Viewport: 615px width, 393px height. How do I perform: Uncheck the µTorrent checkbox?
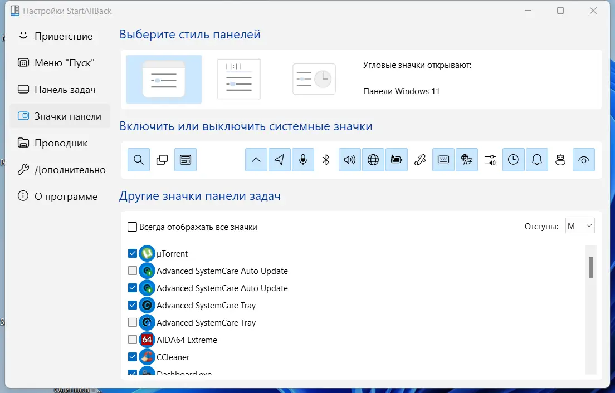pyautogui.click(x=133, y=253)
